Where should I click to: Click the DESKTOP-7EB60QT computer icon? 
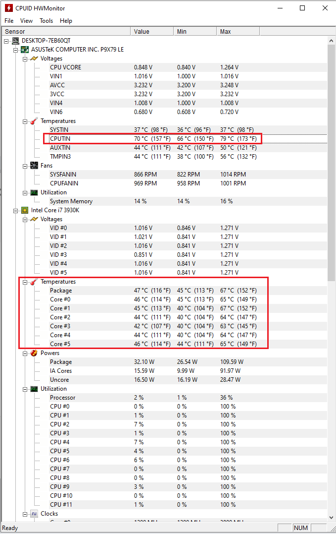coord(16,41)
